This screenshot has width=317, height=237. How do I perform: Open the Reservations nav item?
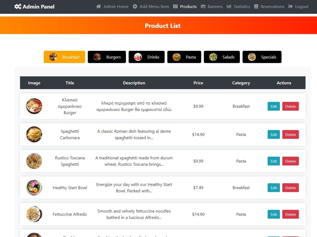[269, 6]
